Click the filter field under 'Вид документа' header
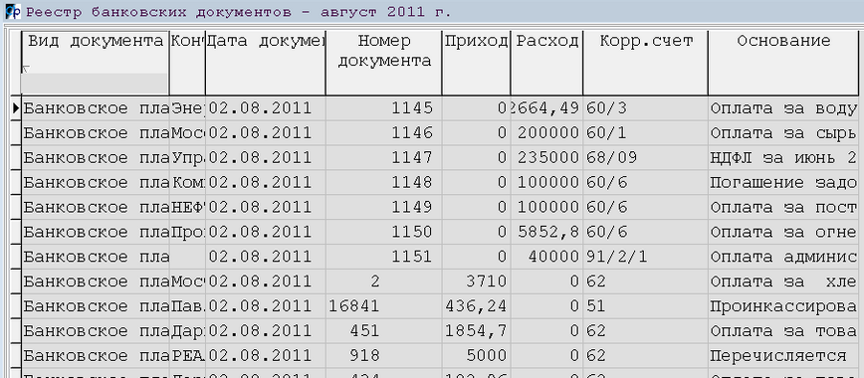 click(95, 84)
